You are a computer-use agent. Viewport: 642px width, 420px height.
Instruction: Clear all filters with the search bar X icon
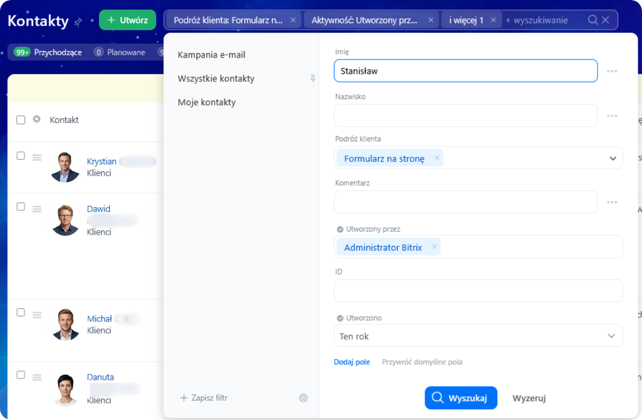606,20
